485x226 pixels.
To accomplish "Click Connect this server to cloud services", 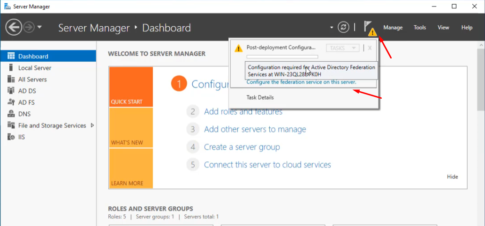I will pos(267,165).
